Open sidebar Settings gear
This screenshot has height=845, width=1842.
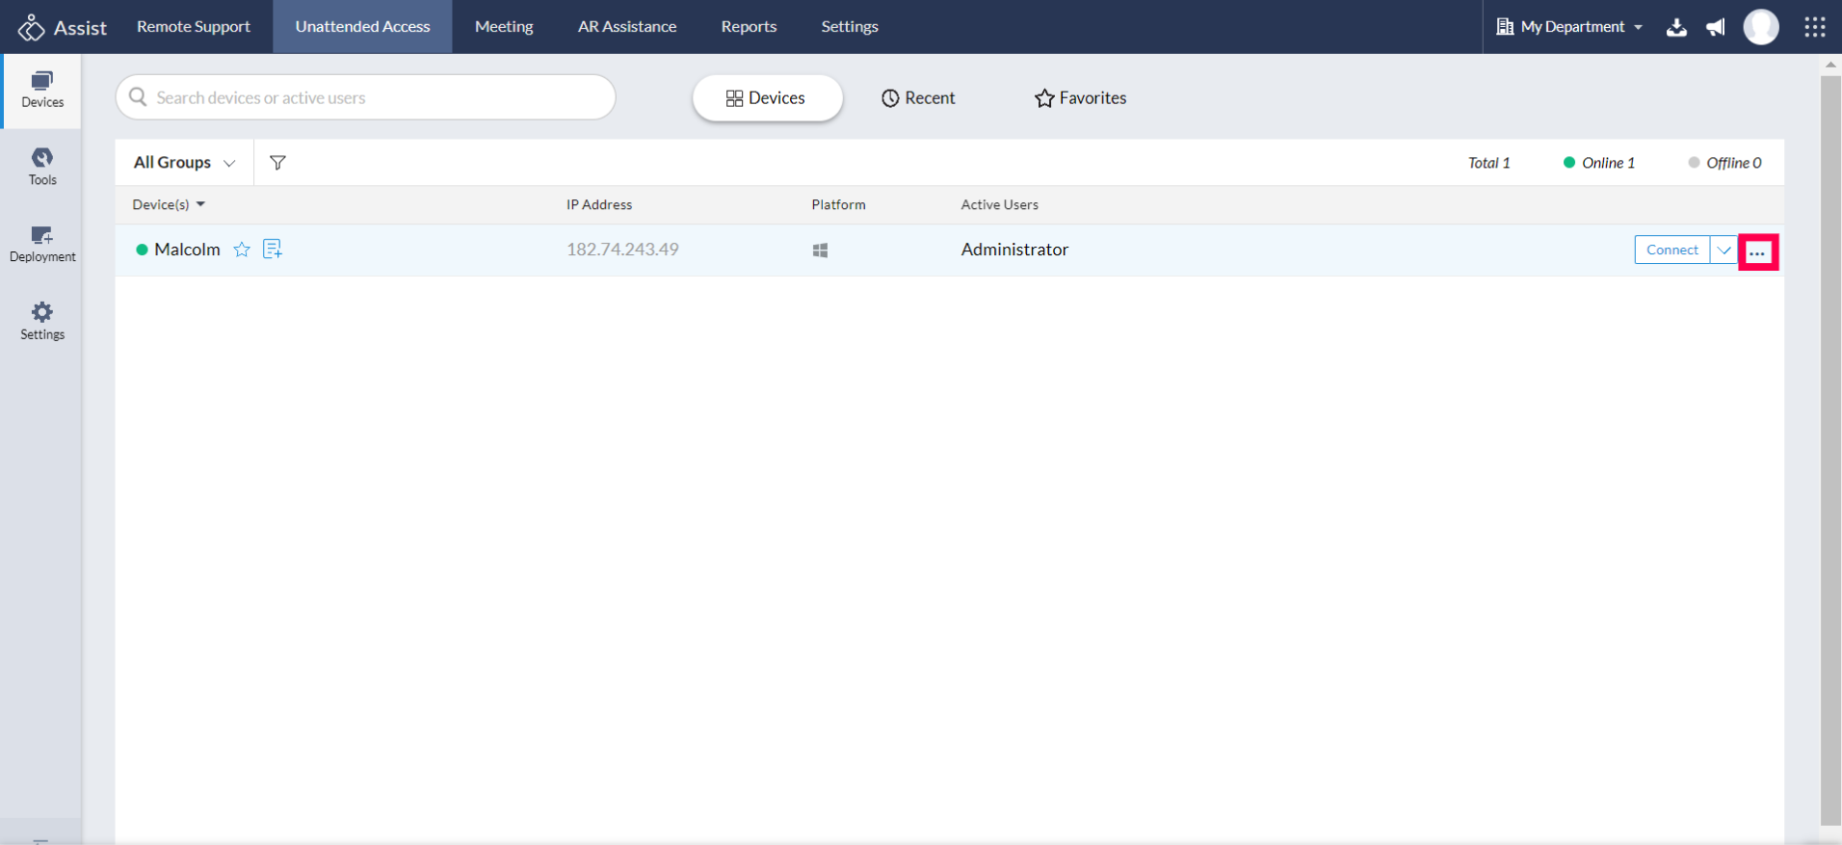[x=42, y=321]
